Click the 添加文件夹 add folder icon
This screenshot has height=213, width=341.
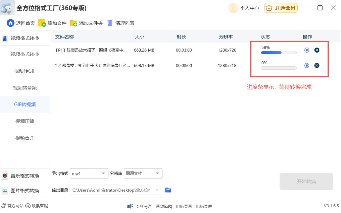pos(74,23)
